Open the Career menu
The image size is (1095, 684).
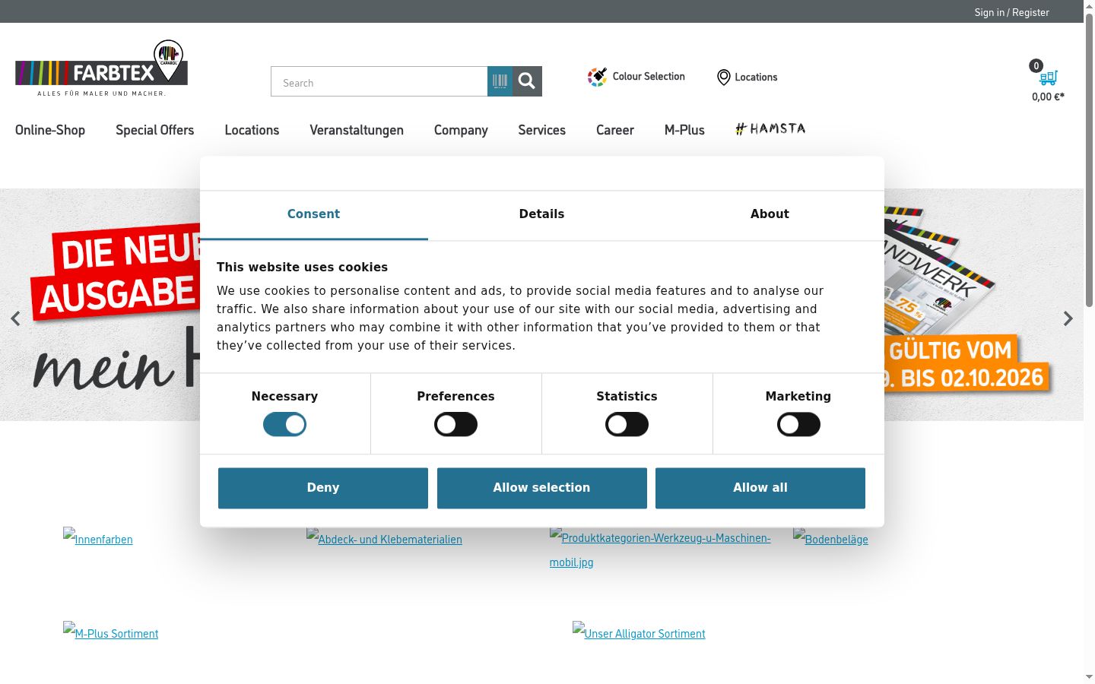click(x=615, y=130)
